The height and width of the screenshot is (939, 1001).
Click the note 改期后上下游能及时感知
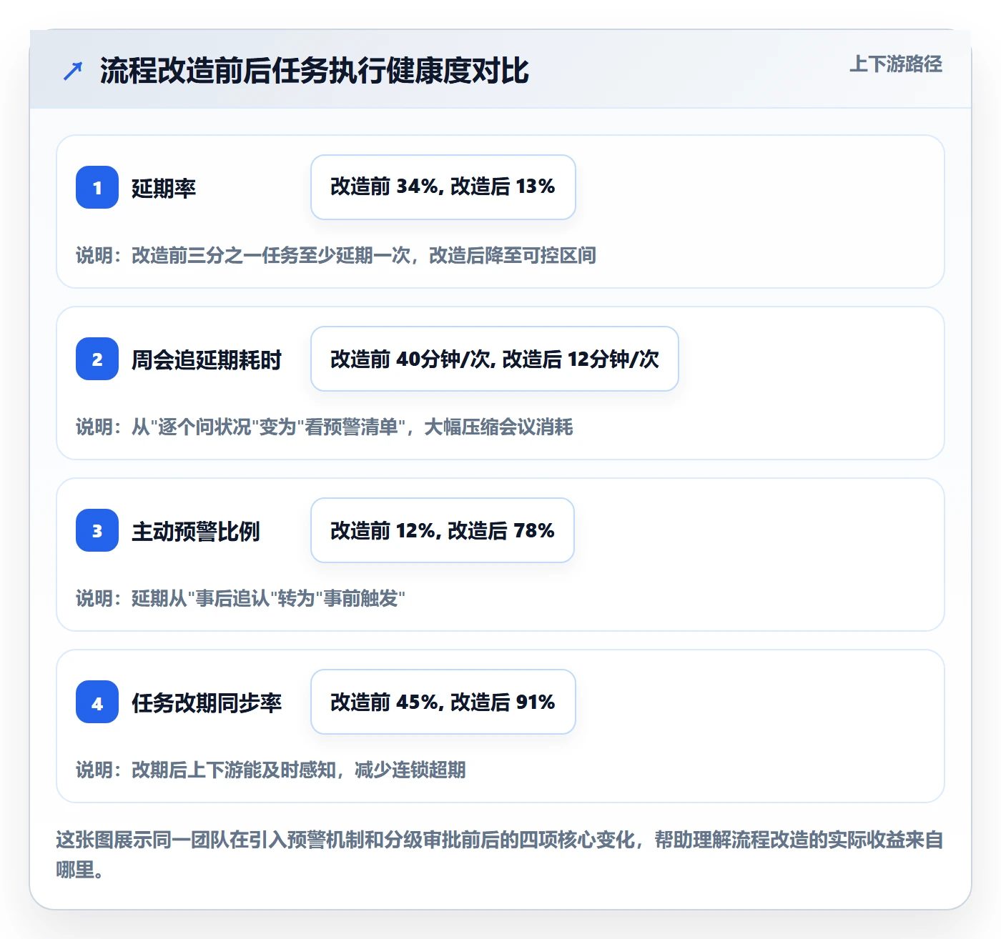tap(271, 770)
